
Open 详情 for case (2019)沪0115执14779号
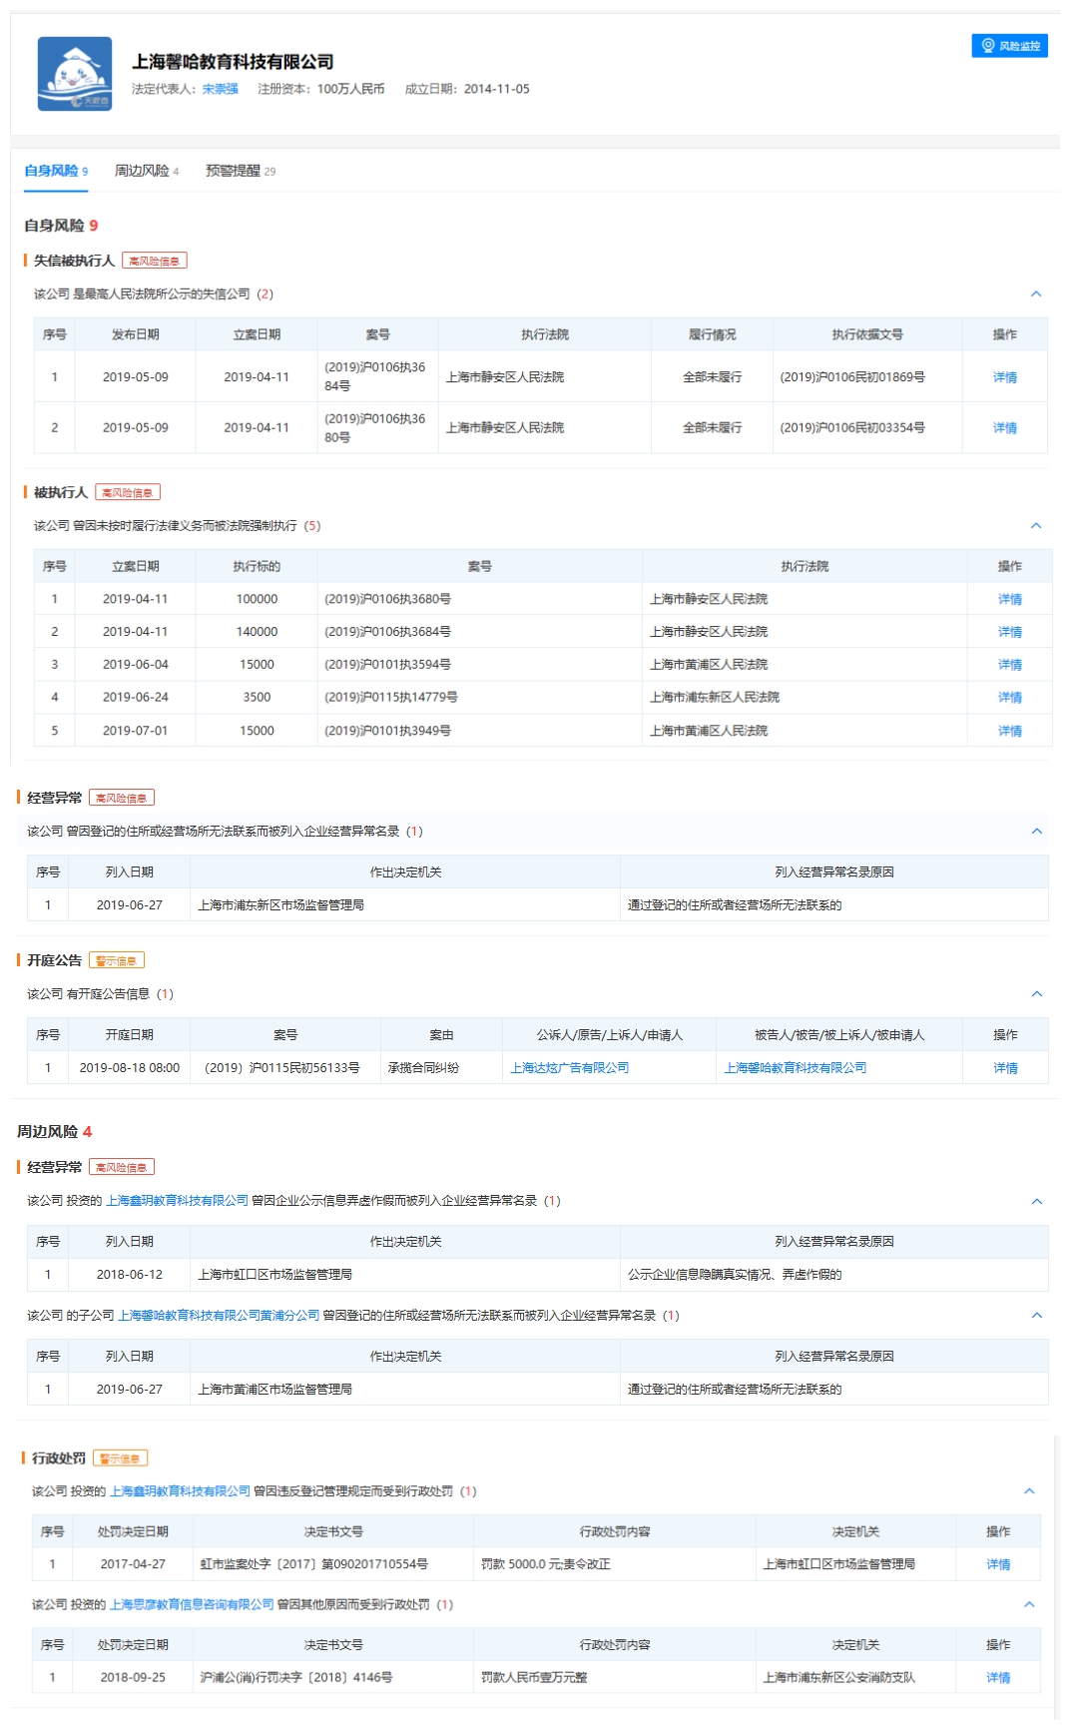(1010, 698)
